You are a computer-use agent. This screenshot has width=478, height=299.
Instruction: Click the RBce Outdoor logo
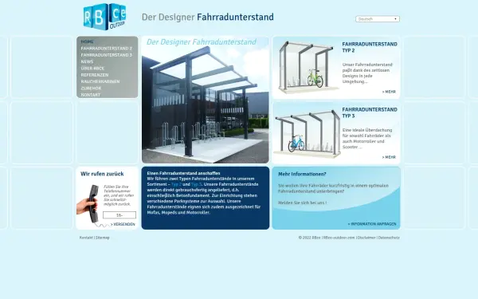pyautogui.click(x=104, y=17)
